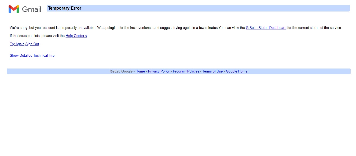The image size is (356, 156).
Task: Visit the Help Center » link
Action: click(76, 36)
